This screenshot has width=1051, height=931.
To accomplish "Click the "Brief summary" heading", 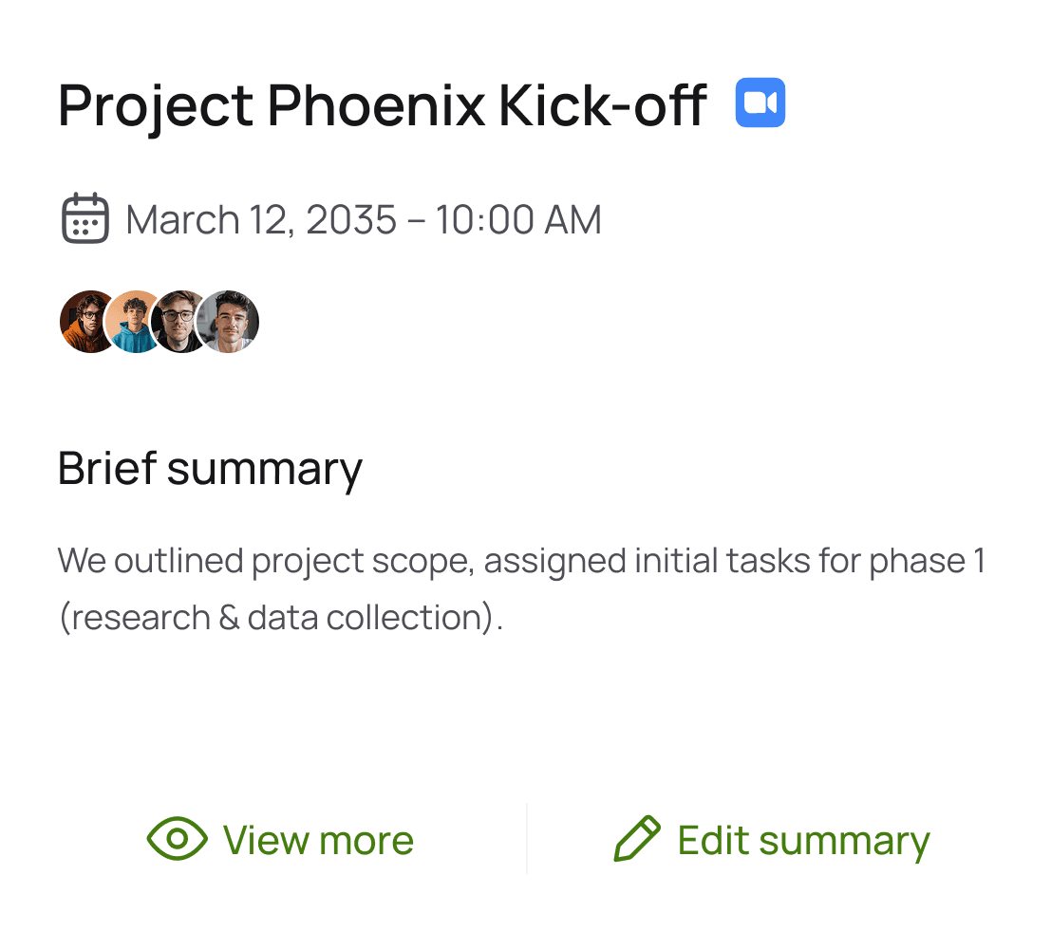I will (210, 468).
